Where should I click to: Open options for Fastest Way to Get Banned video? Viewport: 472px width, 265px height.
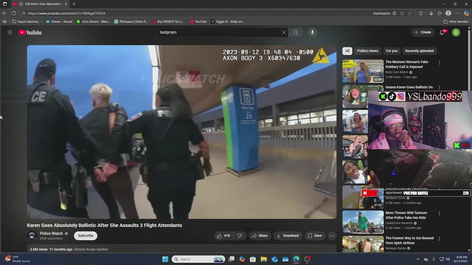tap(439, 239)
